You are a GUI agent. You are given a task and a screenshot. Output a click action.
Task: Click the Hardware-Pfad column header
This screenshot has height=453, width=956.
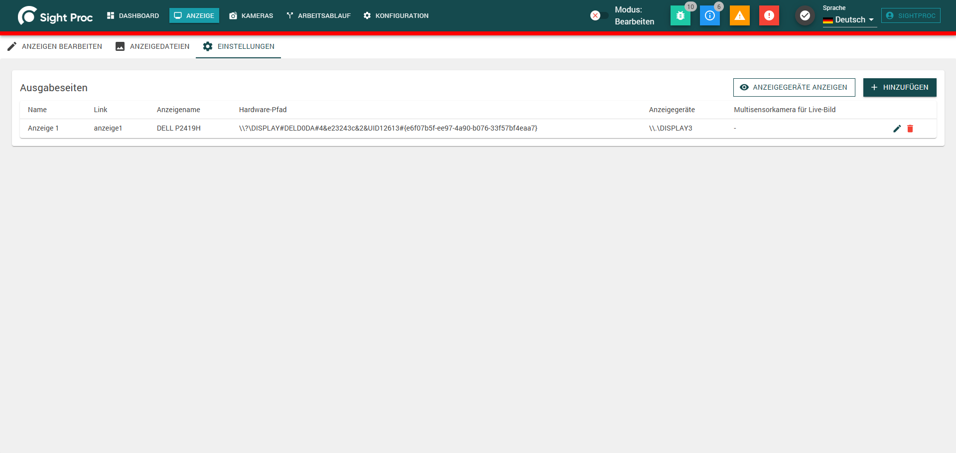click(x=263, y=110)
